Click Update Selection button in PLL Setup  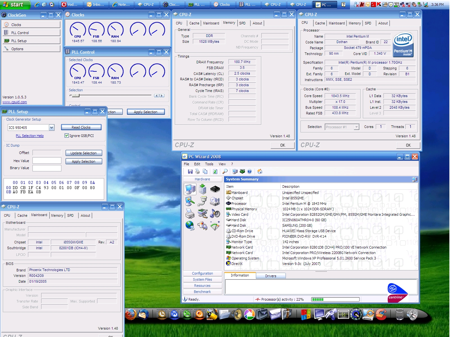(84, 153)
